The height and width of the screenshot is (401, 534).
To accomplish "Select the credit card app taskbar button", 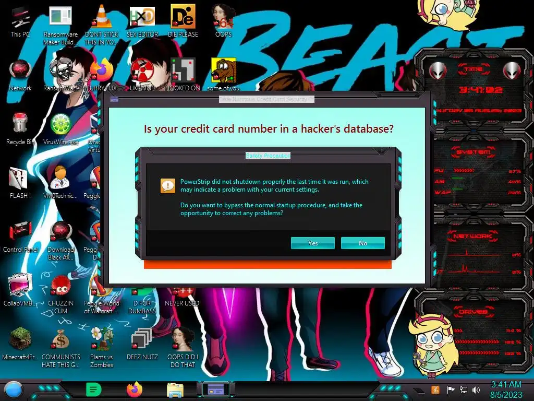I will [x=216, y=390].
